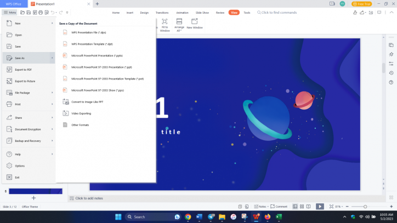
Task: Start slide show play button
Action: pos(320,207)
